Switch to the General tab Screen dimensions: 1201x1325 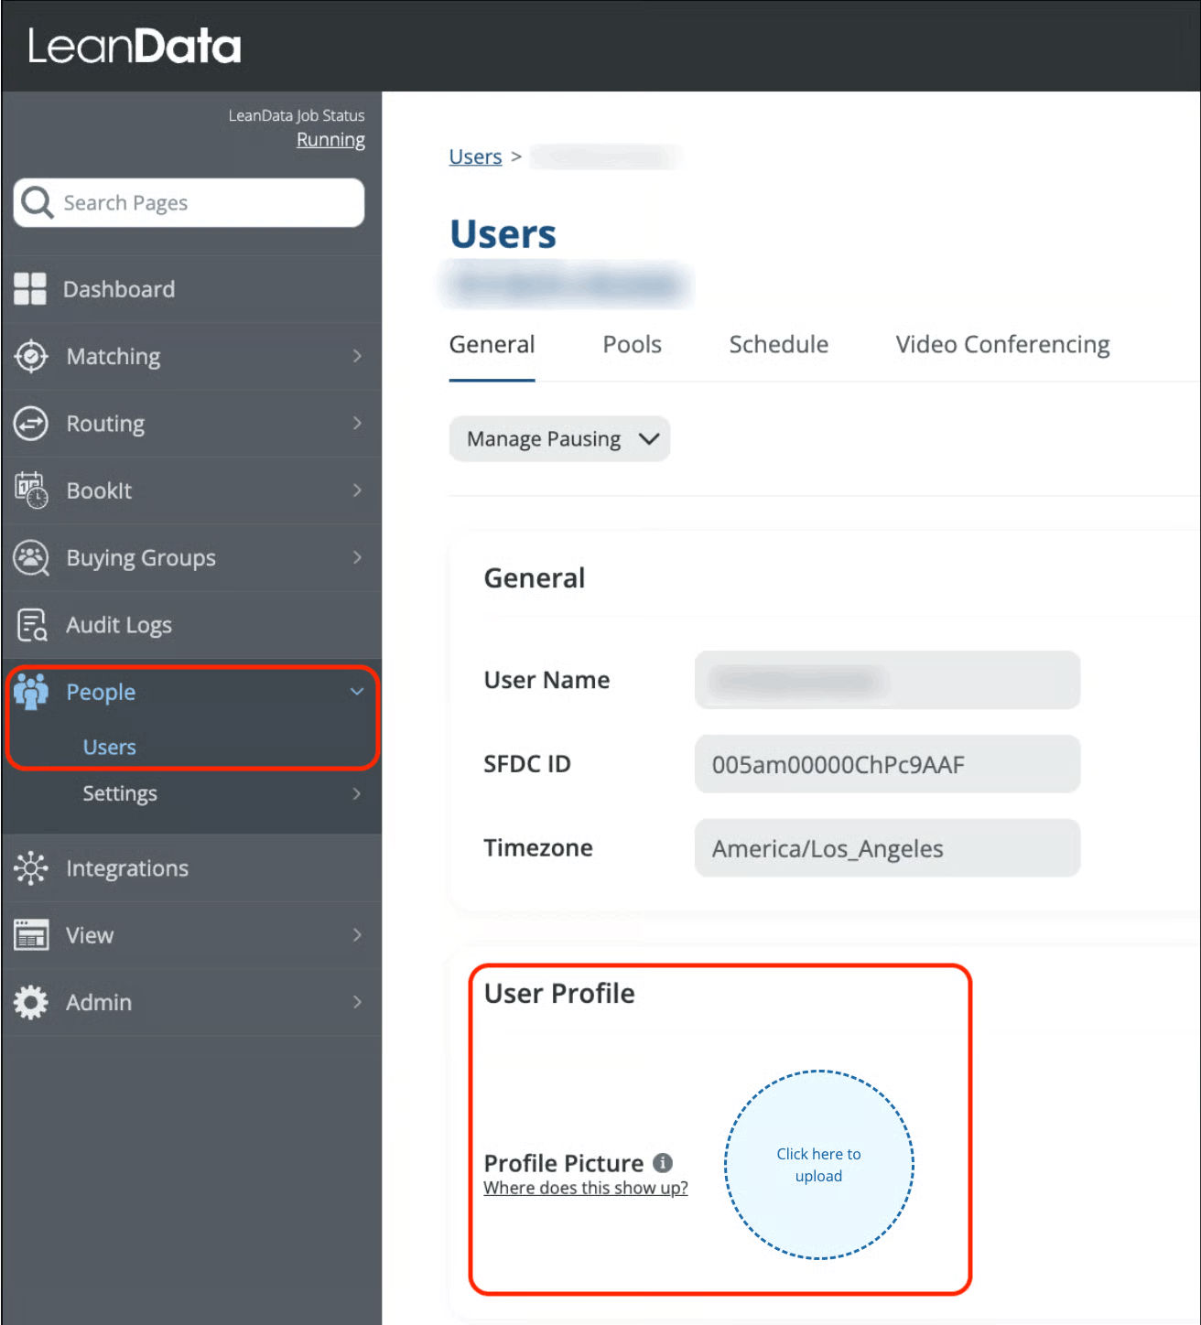coord(492,345)
